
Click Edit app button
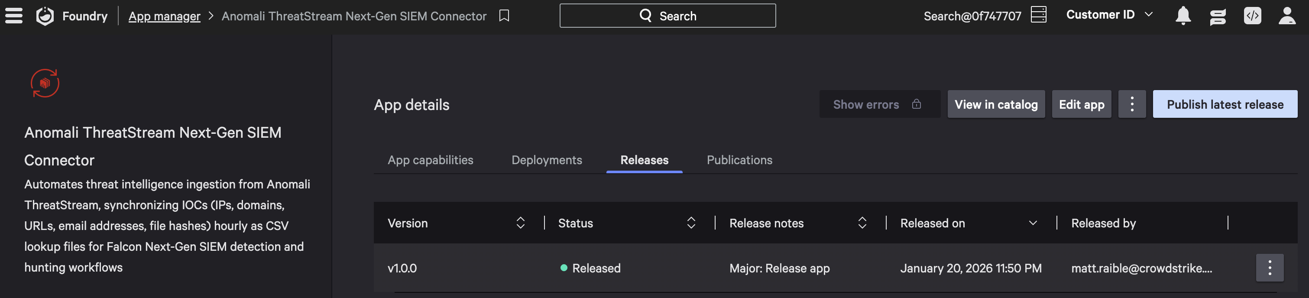coord(1081,104)
